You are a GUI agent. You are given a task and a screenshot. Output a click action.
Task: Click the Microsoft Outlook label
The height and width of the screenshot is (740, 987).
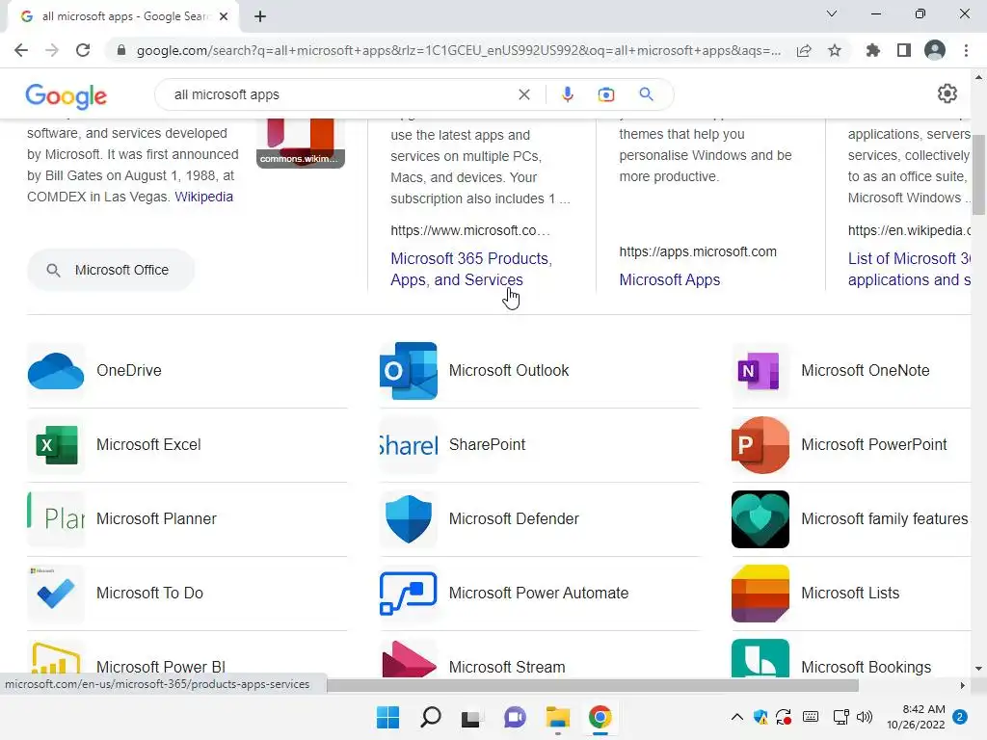[x=509, y=371]
